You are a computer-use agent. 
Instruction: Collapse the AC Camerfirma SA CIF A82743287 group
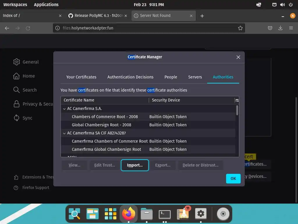click(x=64, y=133)
